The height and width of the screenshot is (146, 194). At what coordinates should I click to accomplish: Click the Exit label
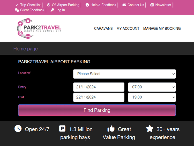[x=21, y=97]
